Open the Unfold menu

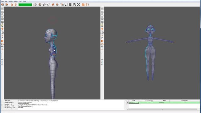click(10, 1)
